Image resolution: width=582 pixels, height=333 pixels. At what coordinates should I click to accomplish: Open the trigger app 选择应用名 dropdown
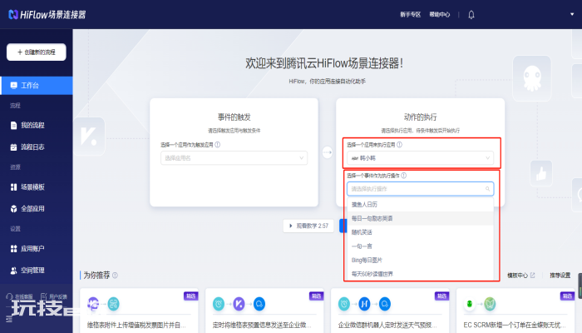[234, 158]
